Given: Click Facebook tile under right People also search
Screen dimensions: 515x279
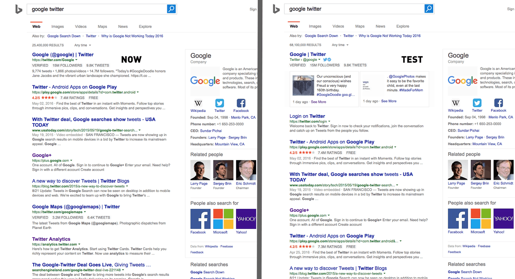Looking at the screenshot, I should pos(458,219).
